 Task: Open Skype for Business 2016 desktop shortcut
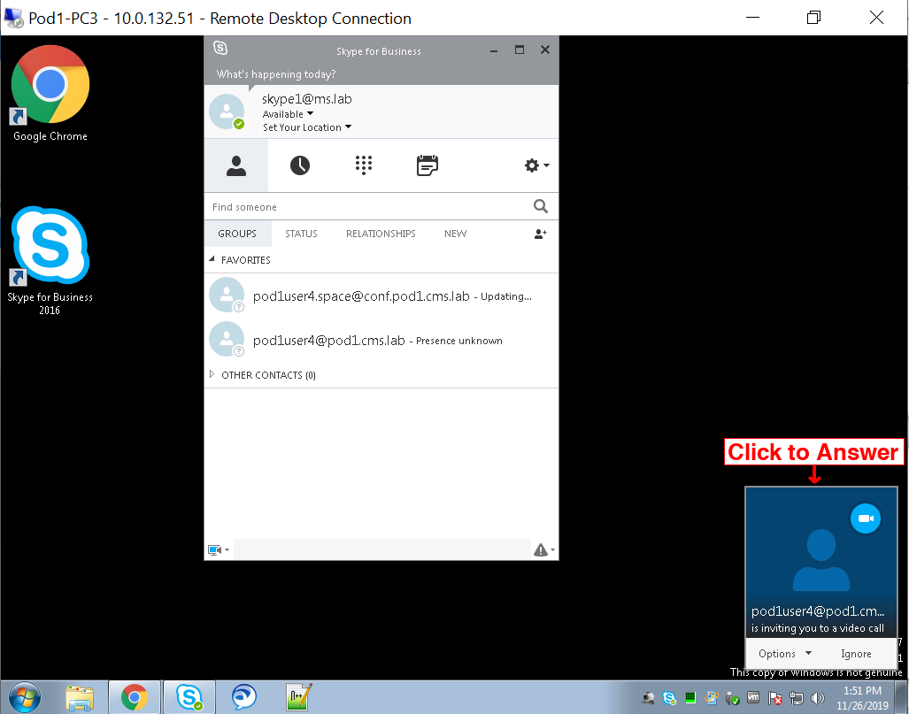pos(50,261)
